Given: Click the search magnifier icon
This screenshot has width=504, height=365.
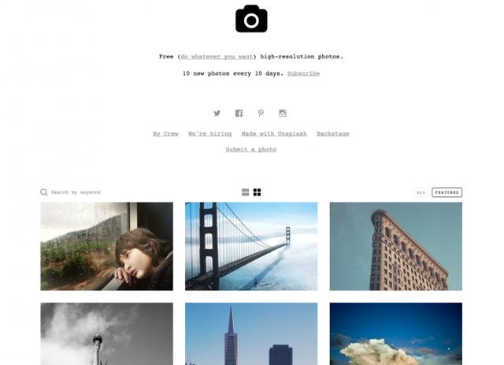Looking at the screenshot, I should pos(44,192).
